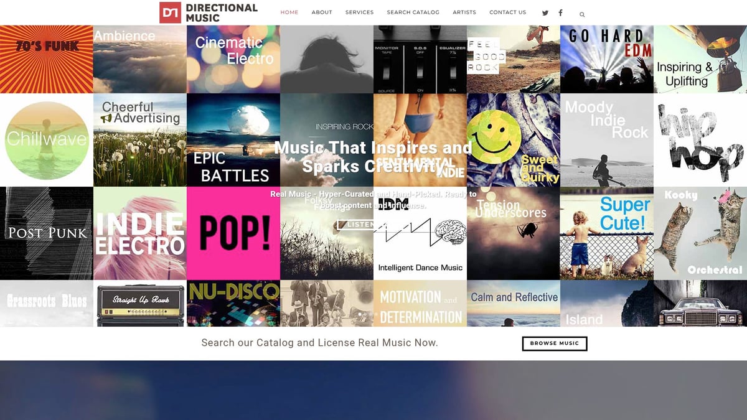Open the Epic Battles music category

[233, 139]
